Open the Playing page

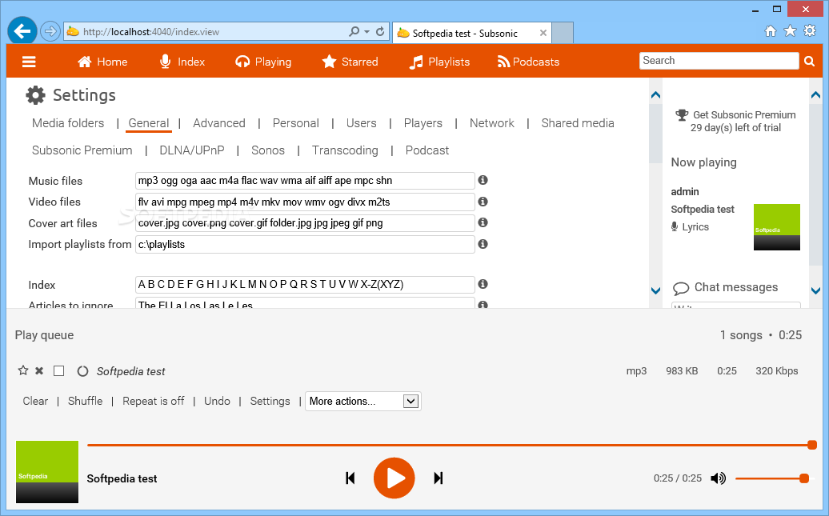(x=263, y=62)
